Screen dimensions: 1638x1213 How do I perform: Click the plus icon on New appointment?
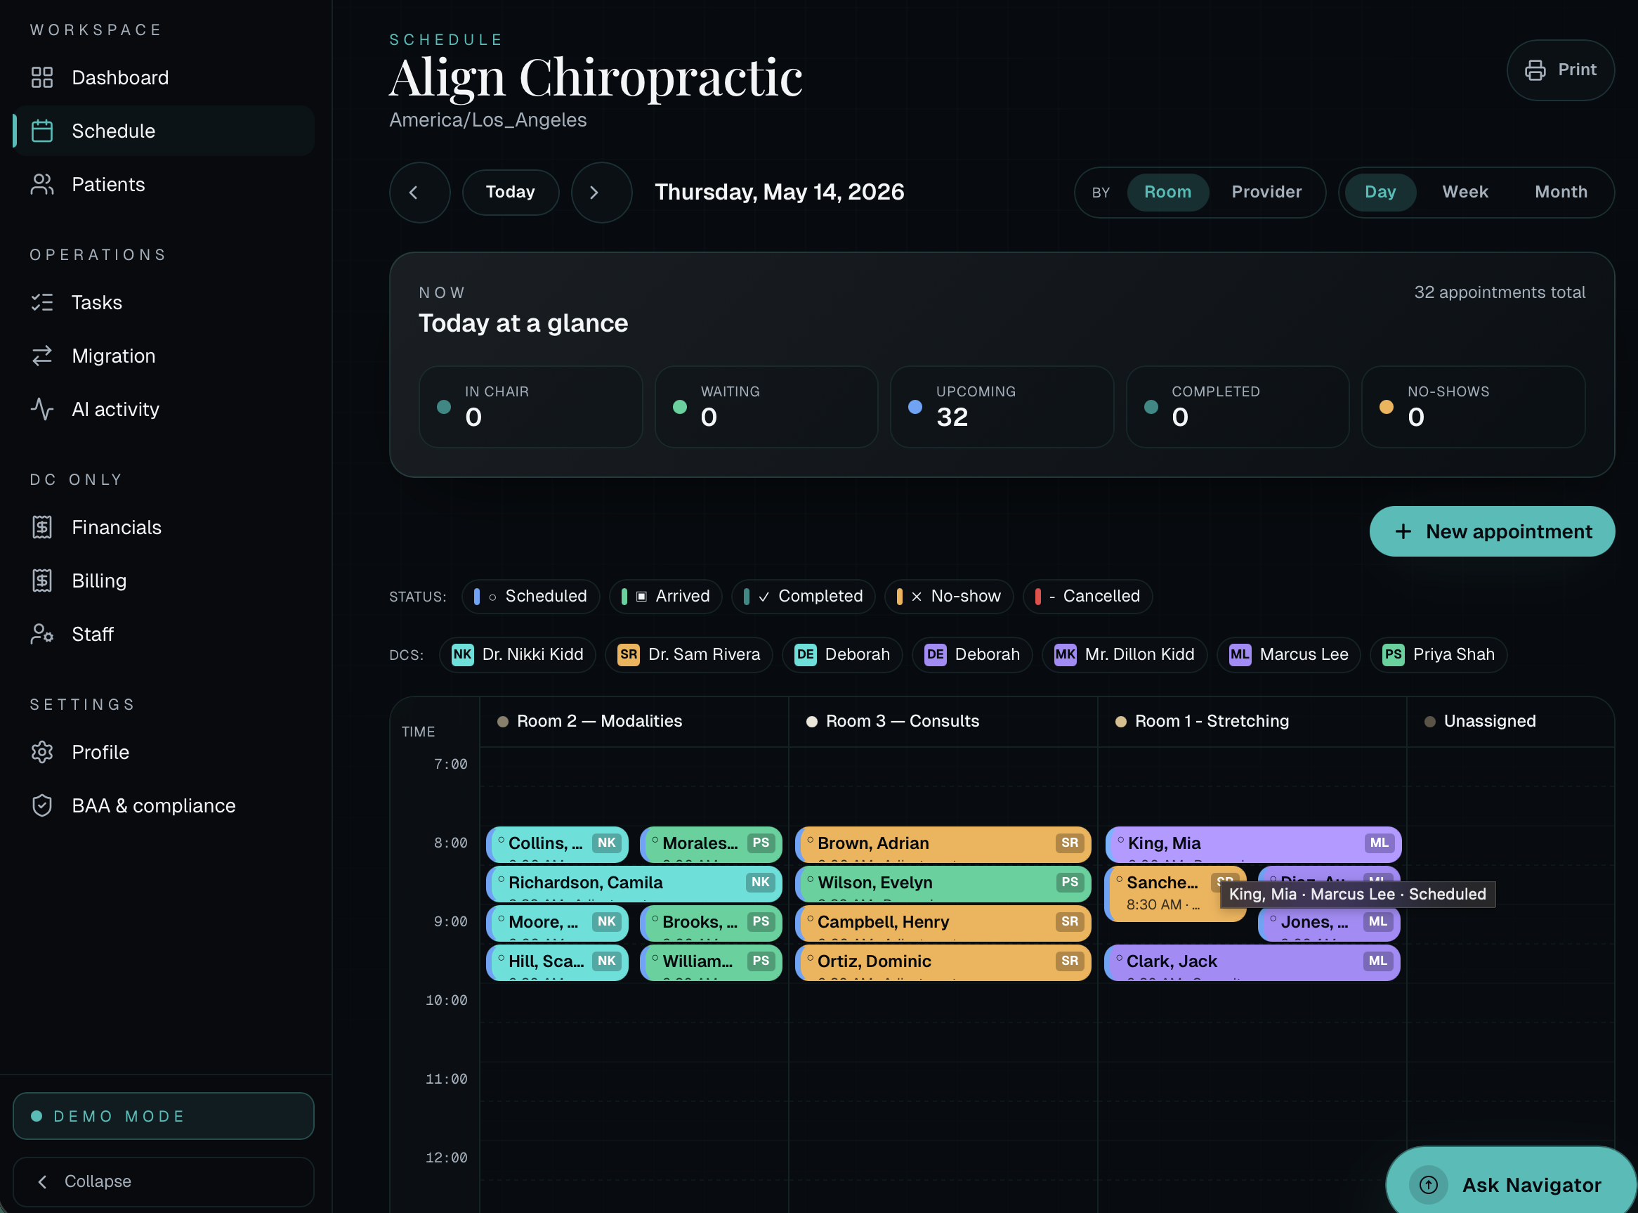1403,531
